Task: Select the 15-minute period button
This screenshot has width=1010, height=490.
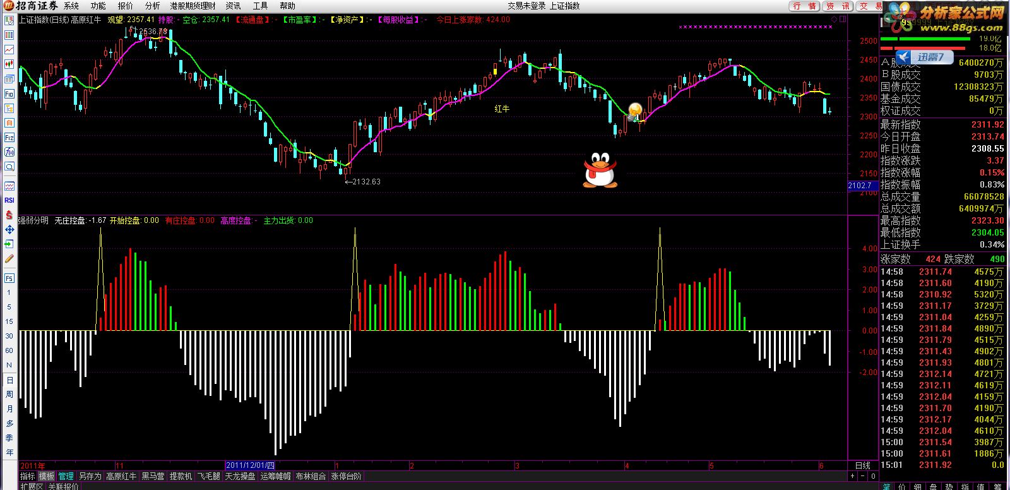Action: pos(9,321)
